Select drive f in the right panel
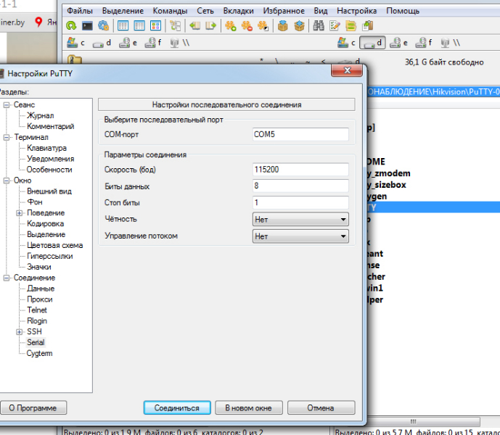The height and width of the screenshot is (435, 500). [x=424, y=43]
